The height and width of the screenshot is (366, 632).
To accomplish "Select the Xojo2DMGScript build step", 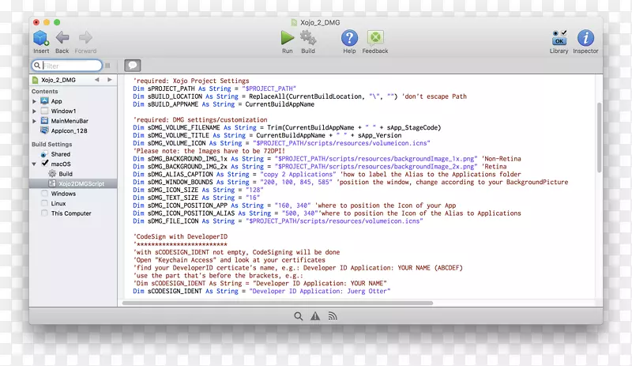I will tap(81, 183).
